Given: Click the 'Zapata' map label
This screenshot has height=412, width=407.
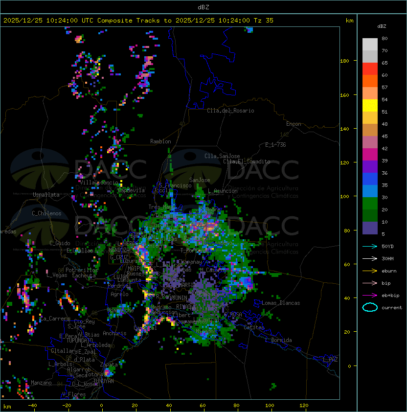Looking at the screenshot, I should pos(109,365).
